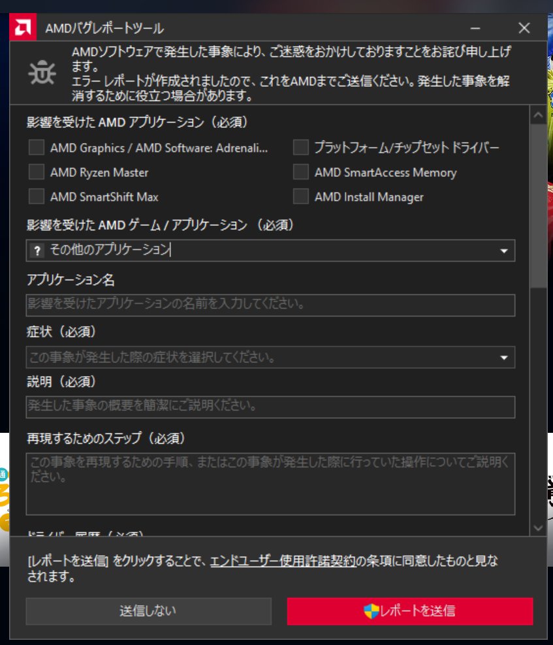Enable the AMD SmartShift Max checkbox
Viewport: 553px width, 645px height.
pyautogui.click(x=37, y=197)
